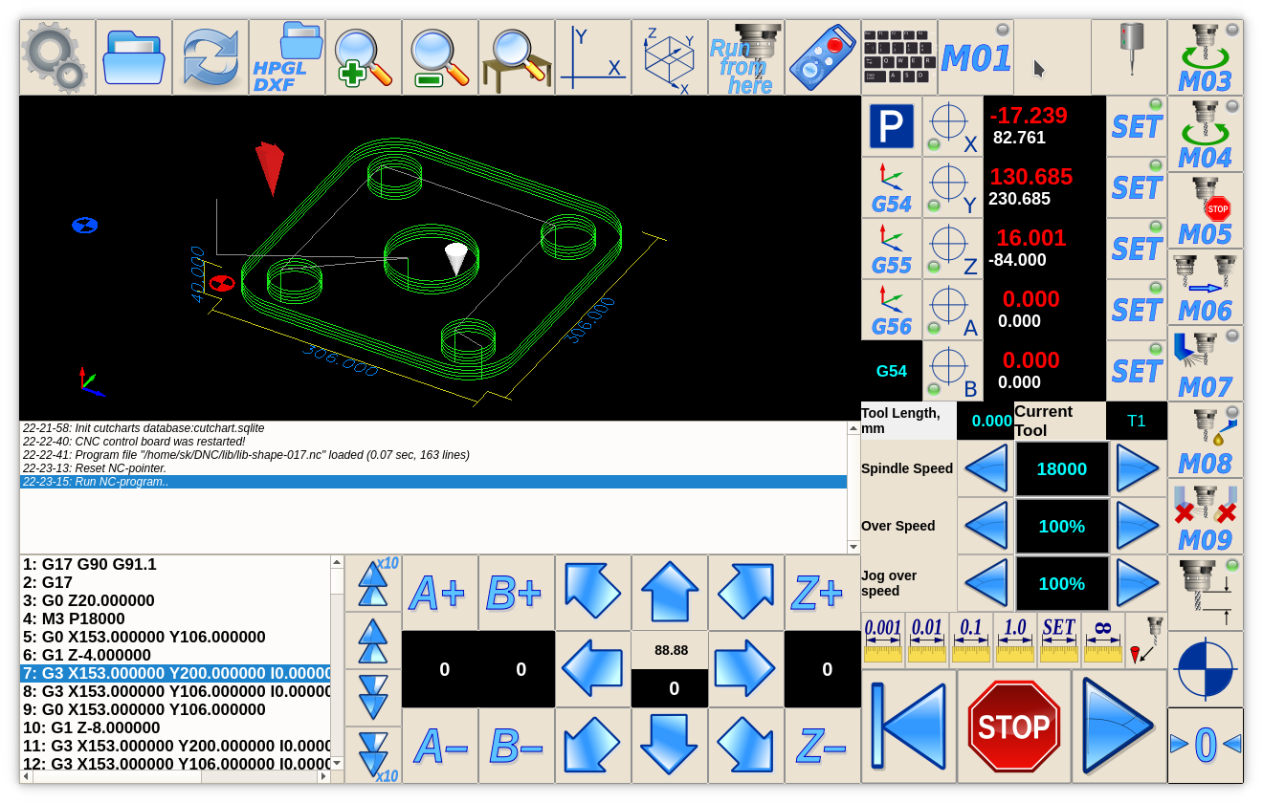Zoom out with the minus magnifier

(440, 57)
